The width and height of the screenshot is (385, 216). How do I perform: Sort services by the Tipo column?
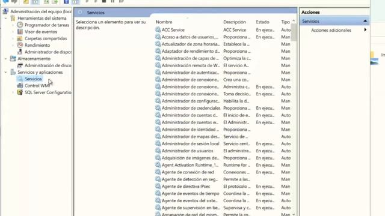[x=286, y=22]
